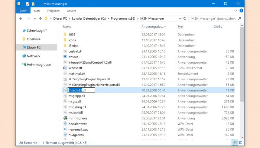260x148 pixels.
Task: Select the file name MpScriptingPlugin.NativeHelpers.dll
Action: coord(94,85)
